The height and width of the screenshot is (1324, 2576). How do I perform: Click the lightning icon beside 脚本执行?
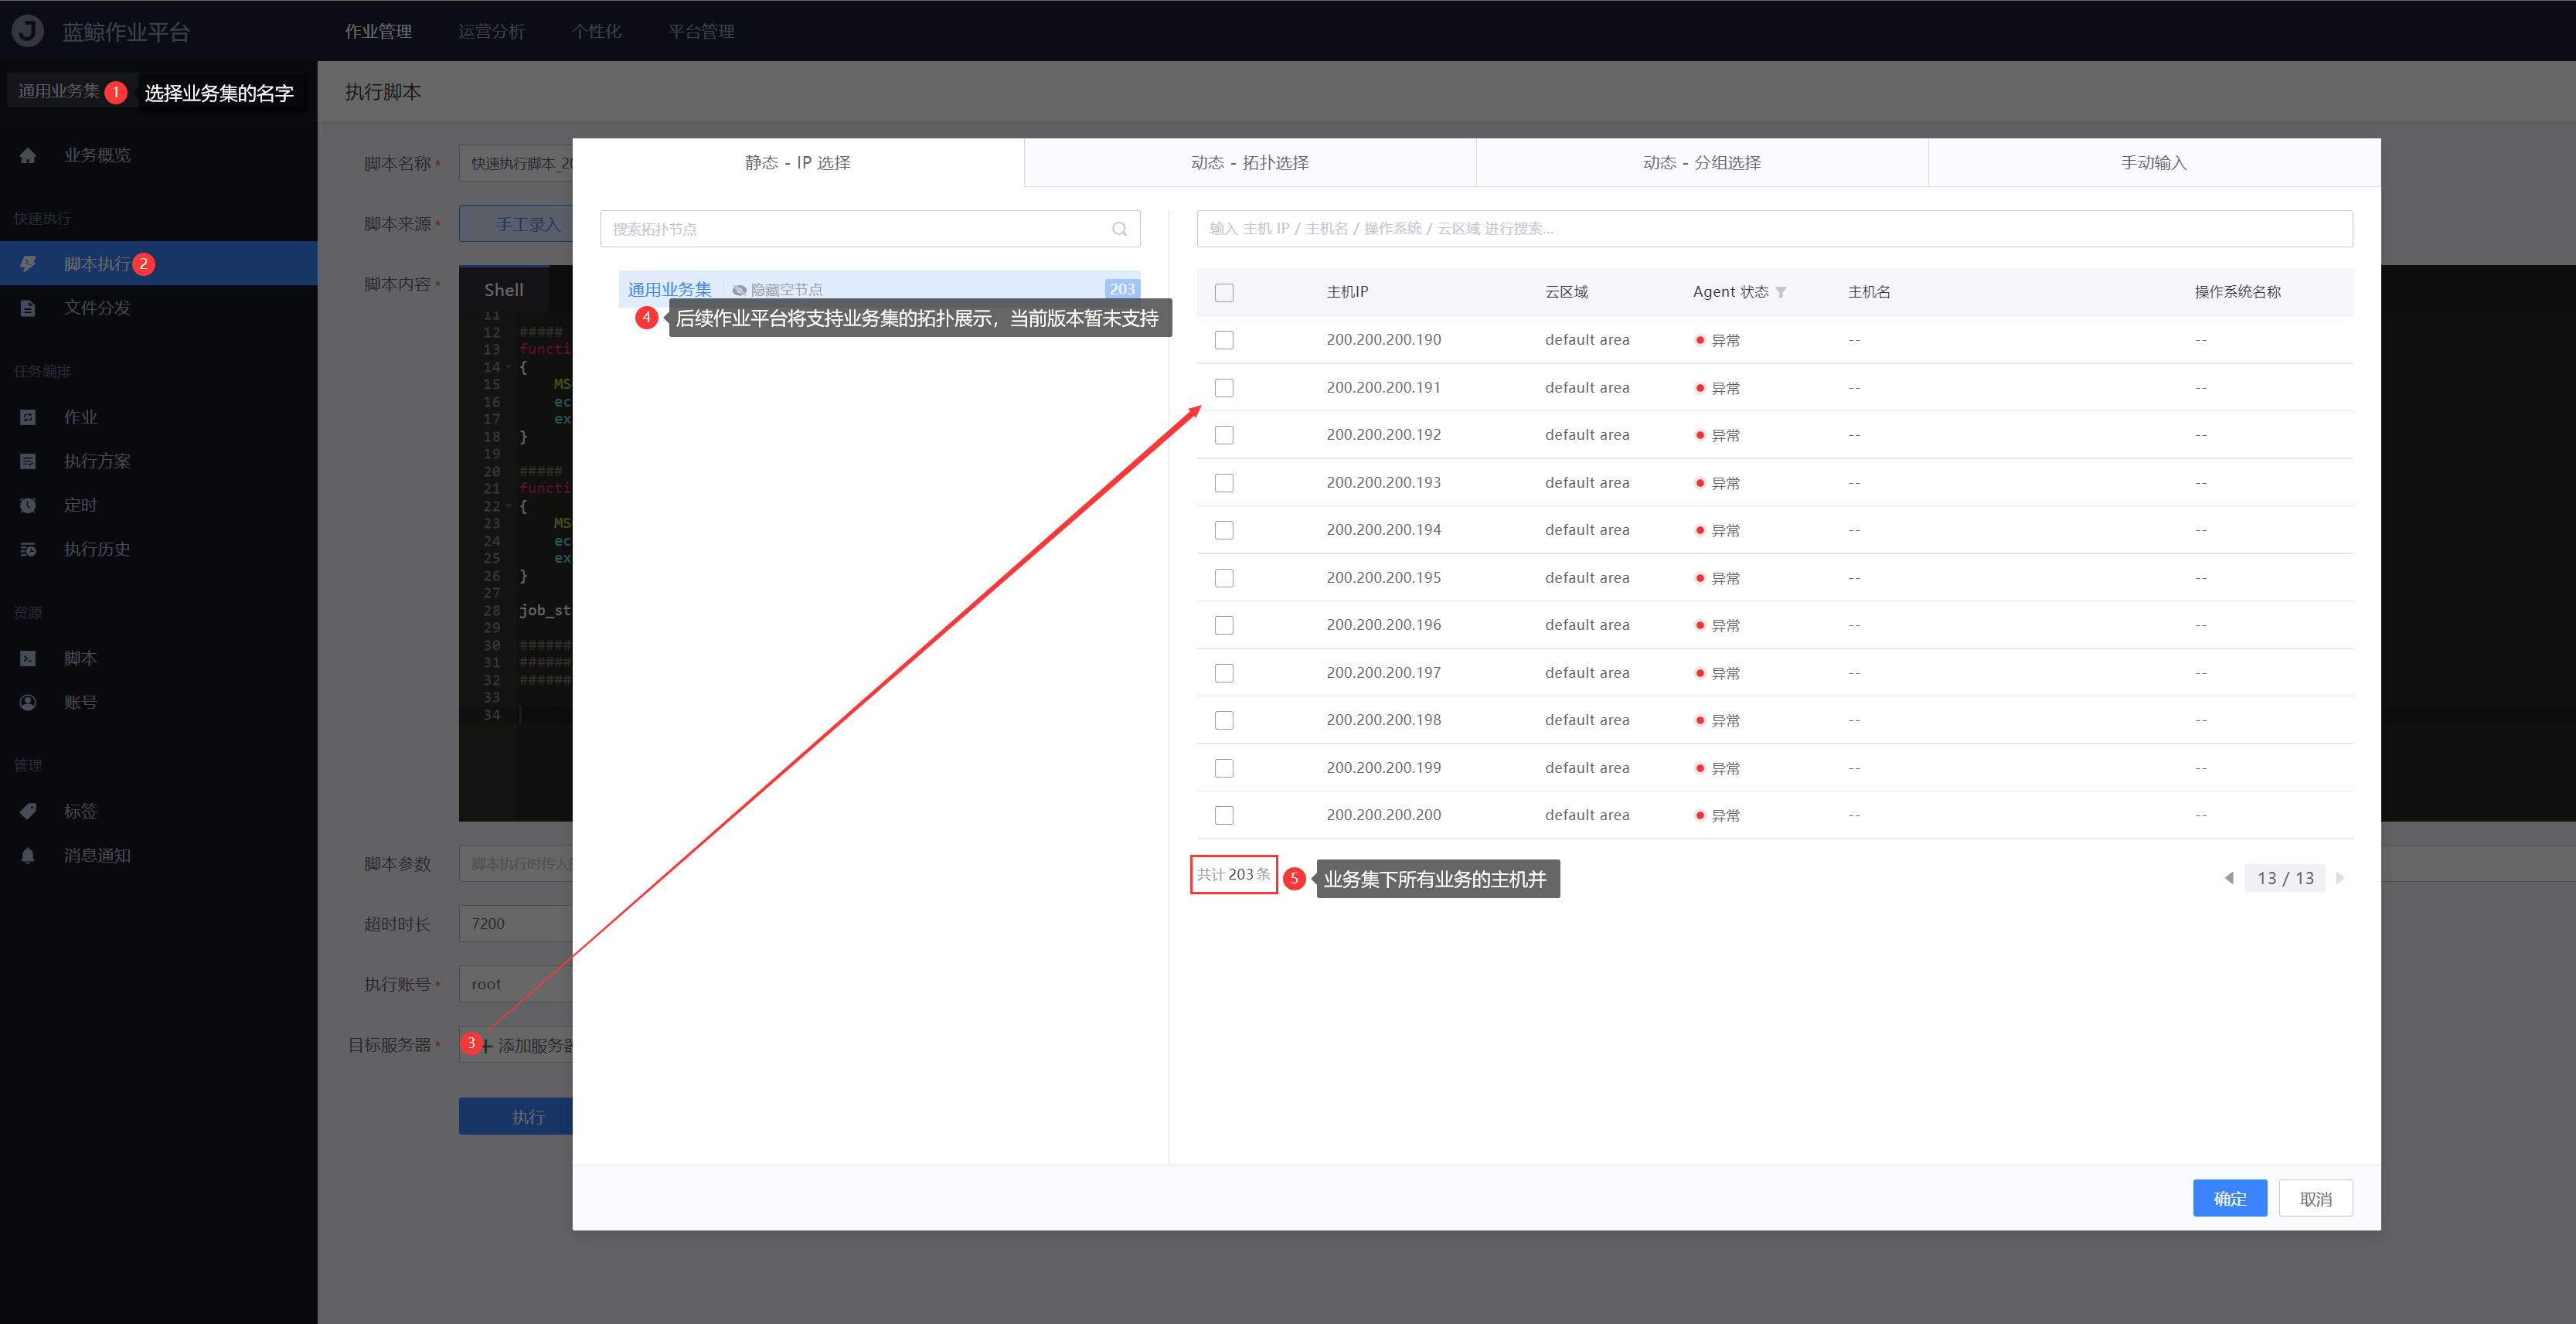[28, 264]
